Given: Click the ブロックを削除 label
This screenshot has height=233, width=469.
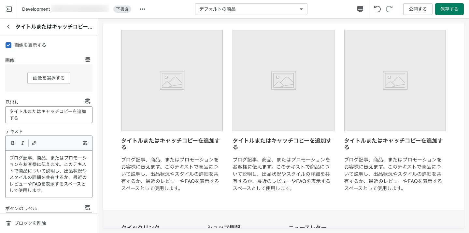Looking at the screenshot, I should 30,223.
